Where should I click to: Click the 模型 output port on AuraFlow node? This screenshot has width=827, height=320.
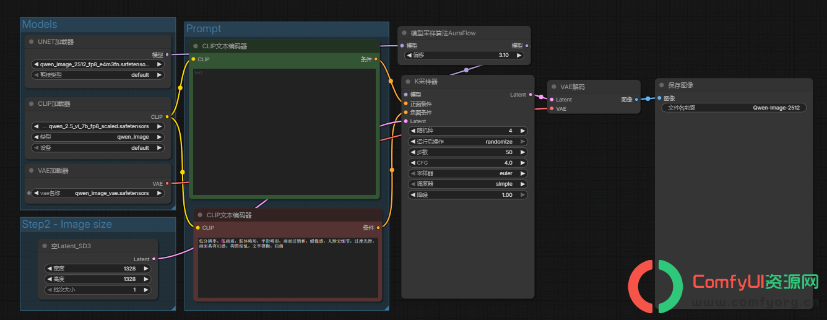coord(527,46)
